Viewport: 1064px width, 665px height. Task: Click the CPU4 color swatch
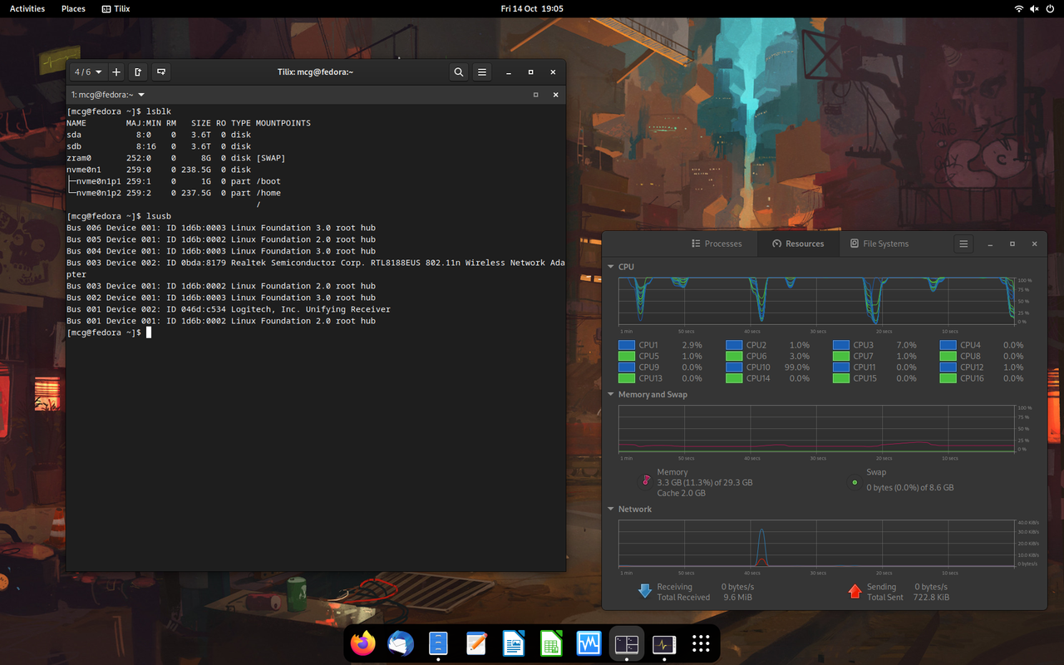click(x=947, y=344)
